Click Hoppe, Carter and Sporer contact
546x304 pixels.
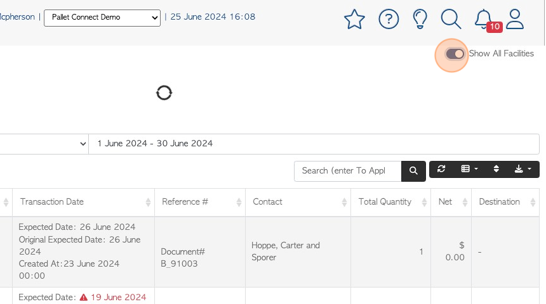pos(286,251)
